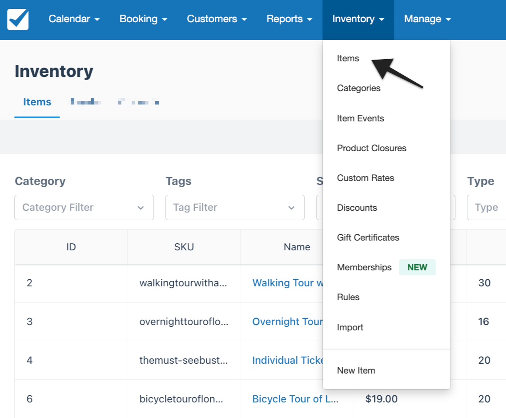The height and width of the screenshot is (418, 506).
Task: Click value 16 in Overnight Tour row
Action: click(x=483, y=322)
